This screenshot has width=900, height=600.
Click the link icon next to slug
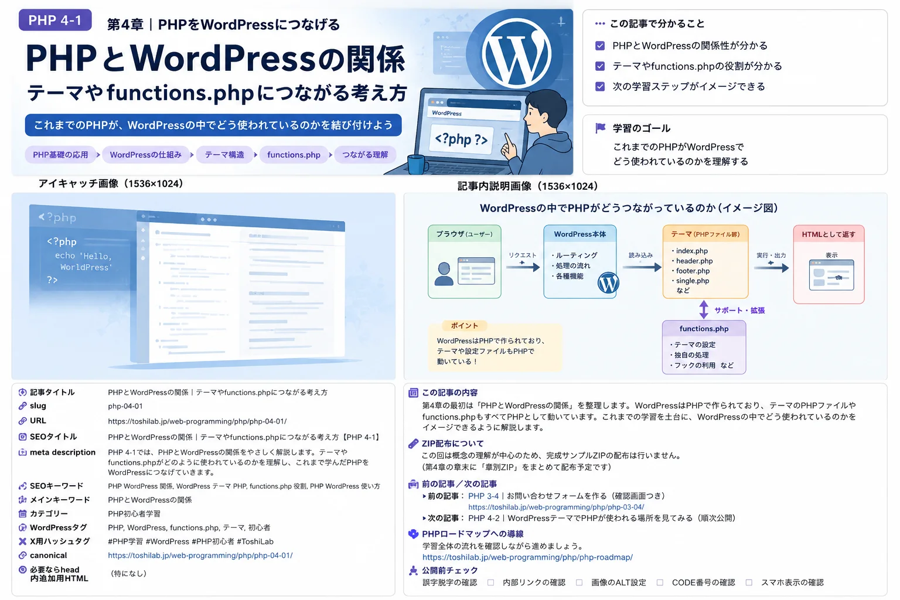click(x=22, y=406)
